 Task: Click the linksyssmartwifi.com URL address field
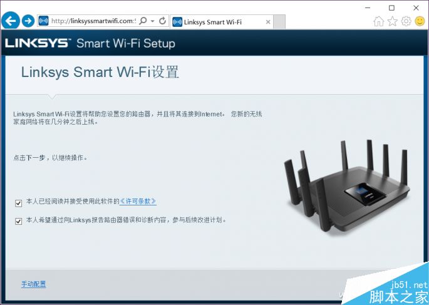pyautogui.click(x=93, y=21)
